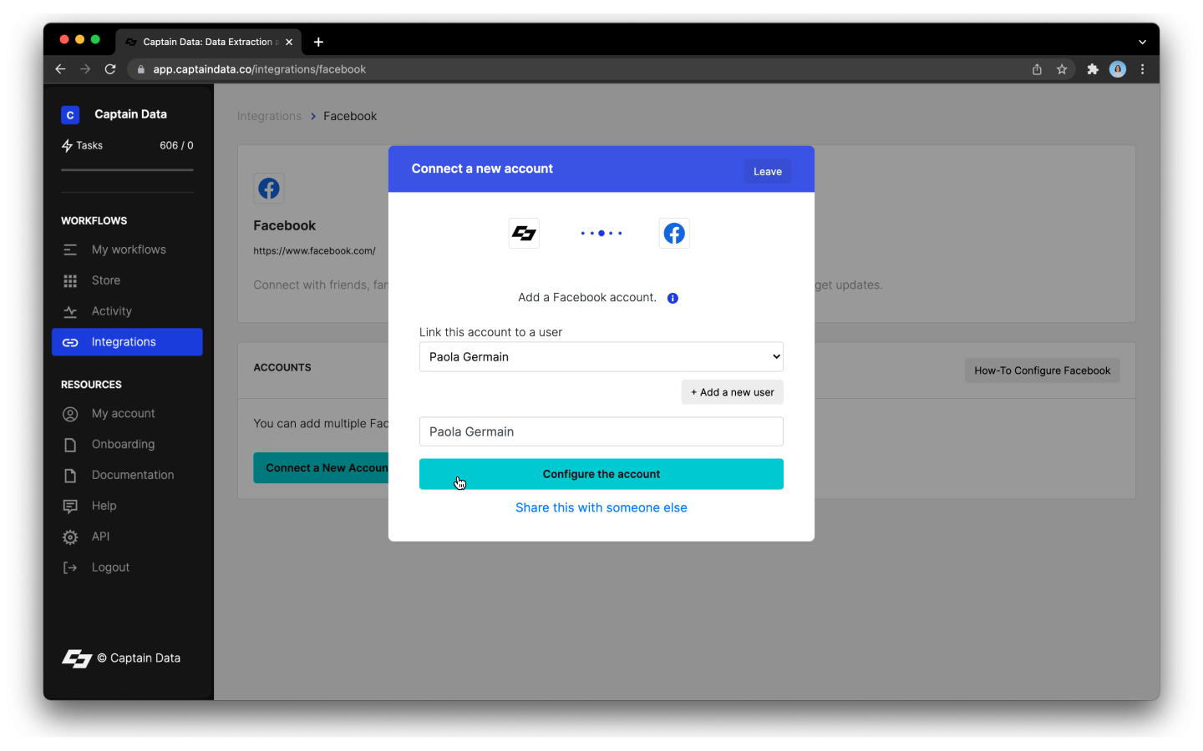This screenshot has width=1203, height=751.
Task: Click the Tasks progress bar
Action: pyautogui.click(x=127, y=170)
